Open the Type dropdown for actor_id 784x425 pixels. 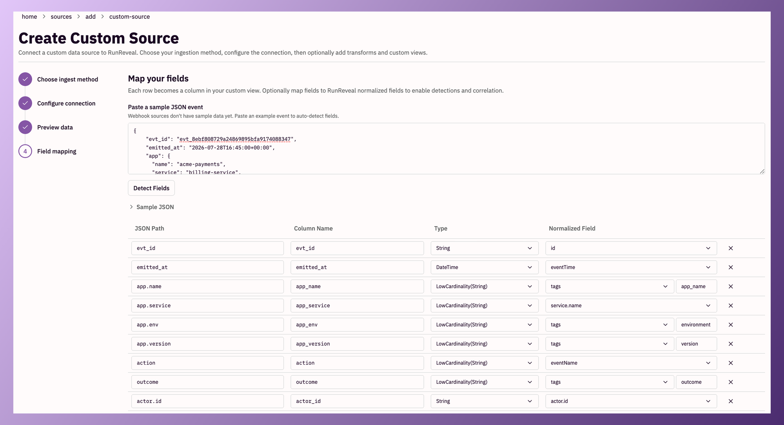pyautogui.click(x=484, y=401)
